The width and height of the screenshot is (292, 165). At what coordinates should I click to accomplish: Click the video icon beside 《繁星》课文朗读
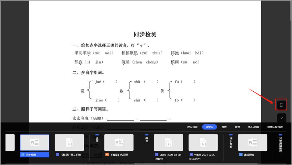point(57,154)
